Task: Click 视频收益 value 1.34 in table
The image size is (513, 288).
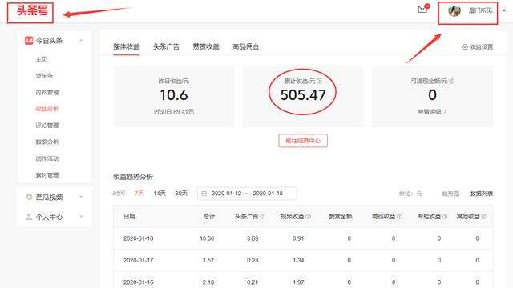Action: click(x=298, y=260)
